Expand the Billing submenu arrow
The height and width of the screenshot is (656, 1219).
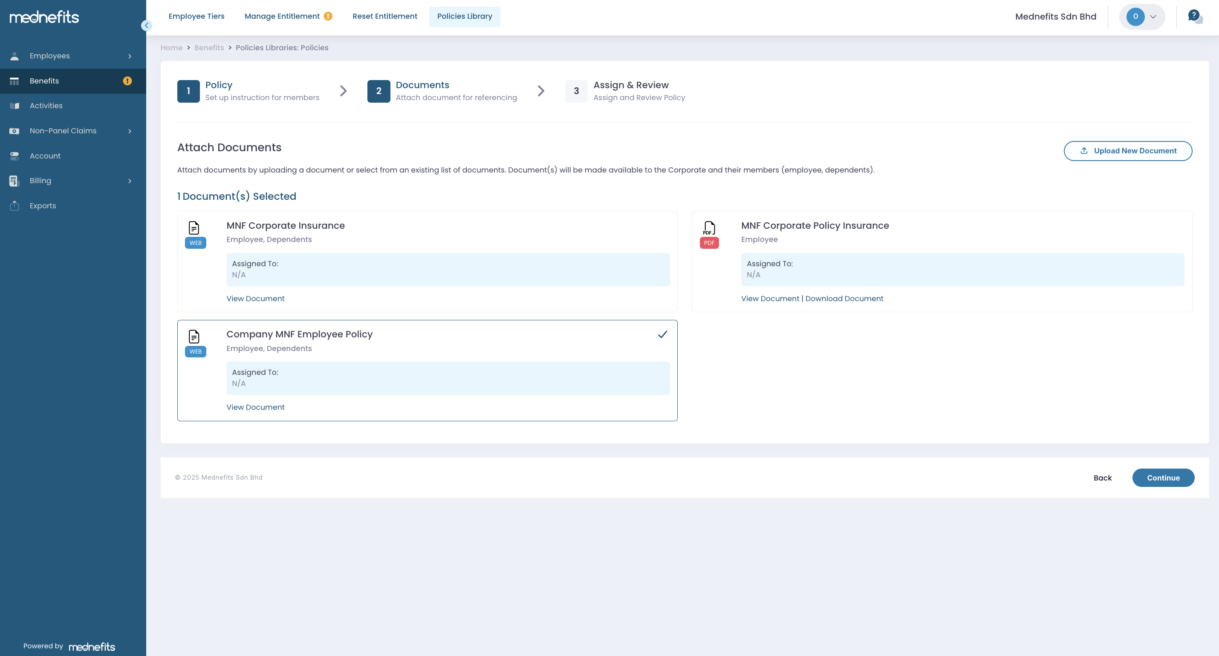click(130, 181)
